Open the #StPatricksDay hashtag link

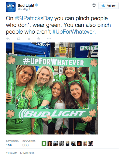pyautogui.click(x=34, y=18)
